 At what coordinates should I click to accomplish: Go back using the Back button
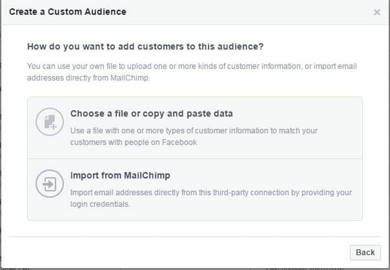pos(365,253)
